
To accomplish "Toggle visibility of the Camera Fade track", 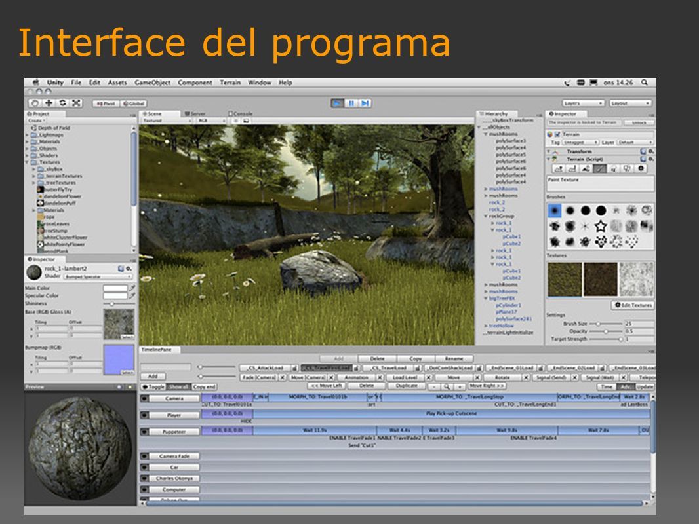I will click(x=144, y=456).
